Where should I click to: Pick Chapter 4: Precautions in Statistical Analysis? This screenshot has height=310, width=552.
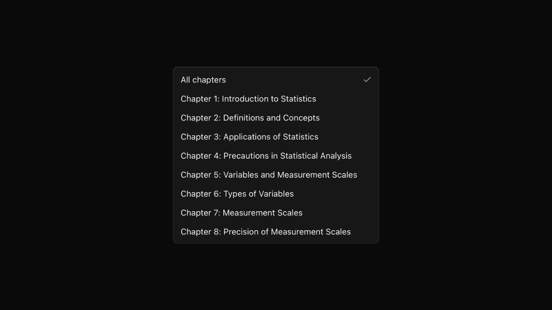tap(266, 155)
